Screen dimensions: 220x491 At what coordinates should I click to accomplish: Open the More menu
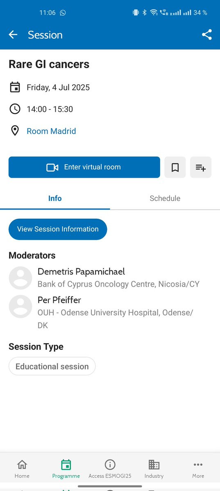click(198, 469)
